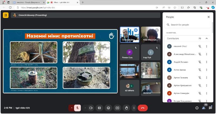Collapse the Contributors list
This screenshot has height=114, width=216.
pyautogui.click(x=207, y=38)
